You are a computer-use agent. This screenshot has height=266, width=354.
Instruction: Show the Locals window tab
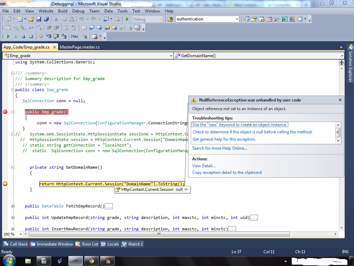click(x=110, y=244)
